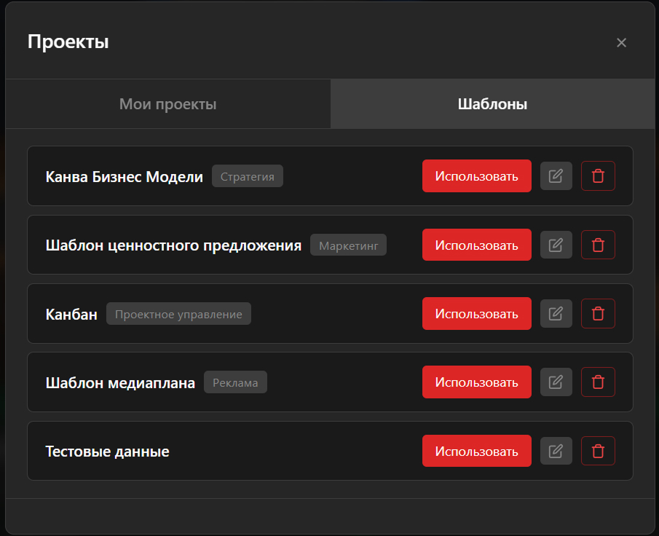This screenshot has width=659, height=536.
Task: Select the Шаблоны tab
Action: coord(492,104)
